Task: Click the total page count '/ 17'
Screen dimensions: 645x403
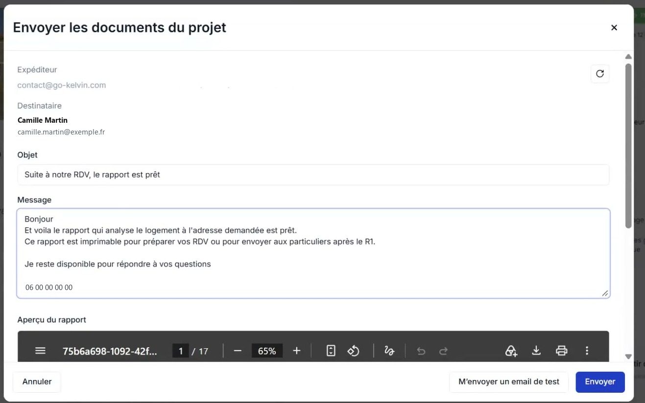Action: (x=200, y=351)
